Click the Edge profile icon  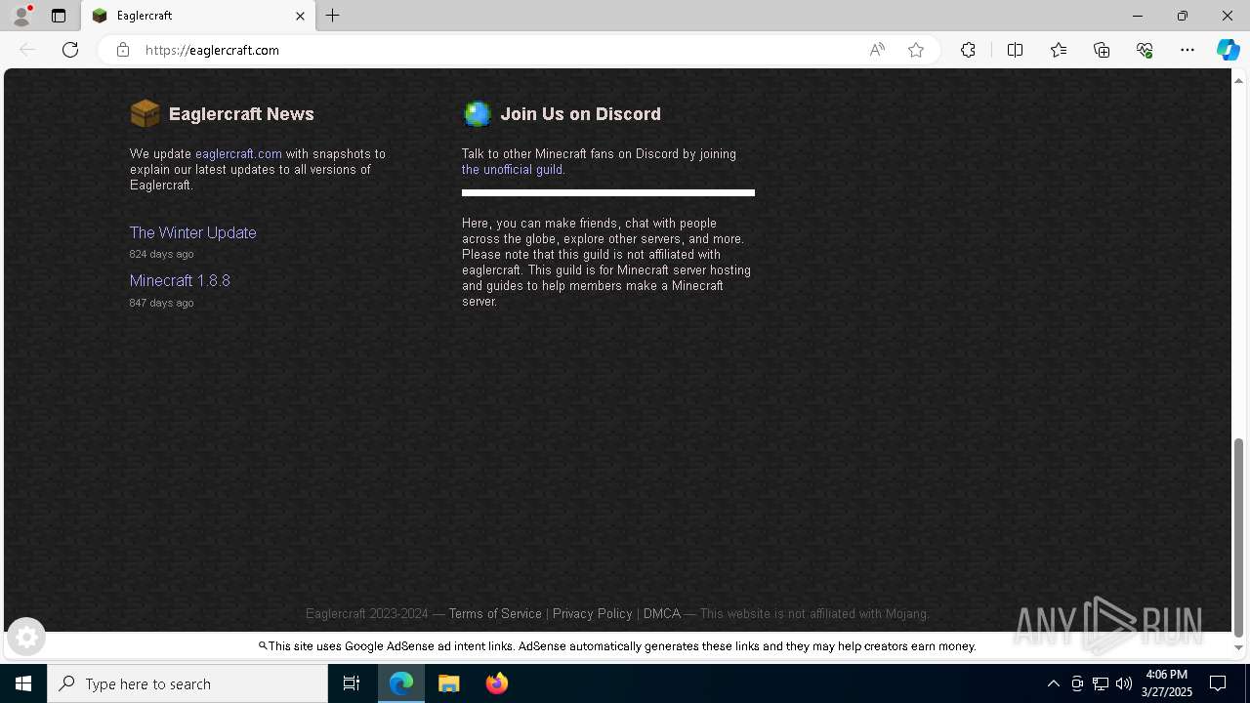(21, 16)
